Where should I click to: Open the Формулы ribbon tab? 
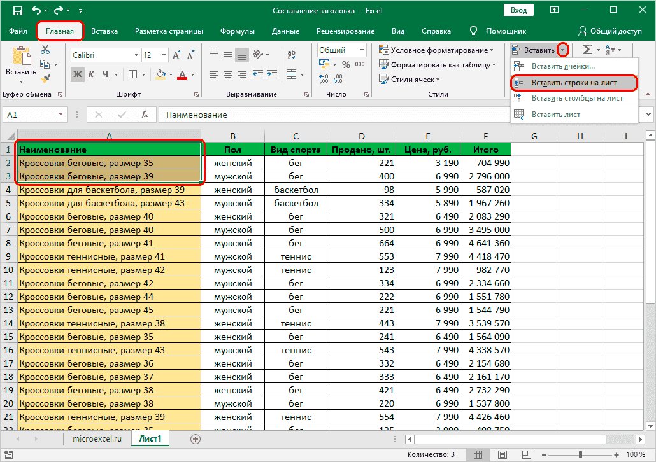[237, 31]
